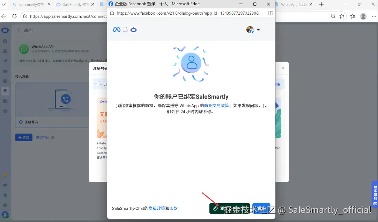
Task: Open the 商业交易政策 link
Action: [216, 106]
